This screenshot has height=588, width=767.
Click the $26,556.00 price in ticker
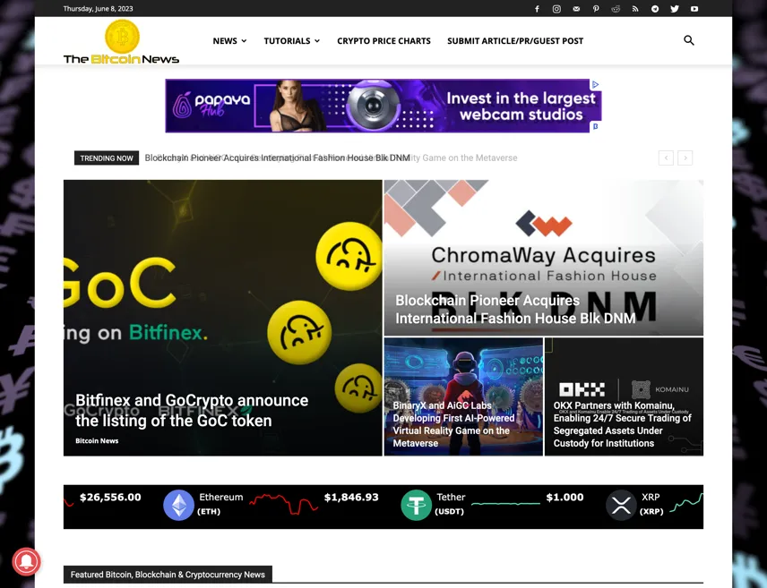point(110,498)
